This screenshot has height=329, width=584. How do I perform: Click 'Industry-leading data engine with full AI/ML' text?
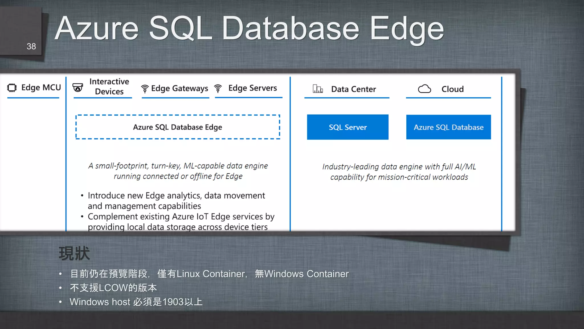pos(399,166)
